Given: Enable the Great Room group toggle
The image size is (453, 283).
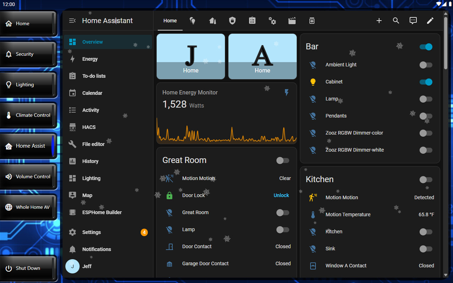Looking at the screenshot, I should (x=282, y=160).
